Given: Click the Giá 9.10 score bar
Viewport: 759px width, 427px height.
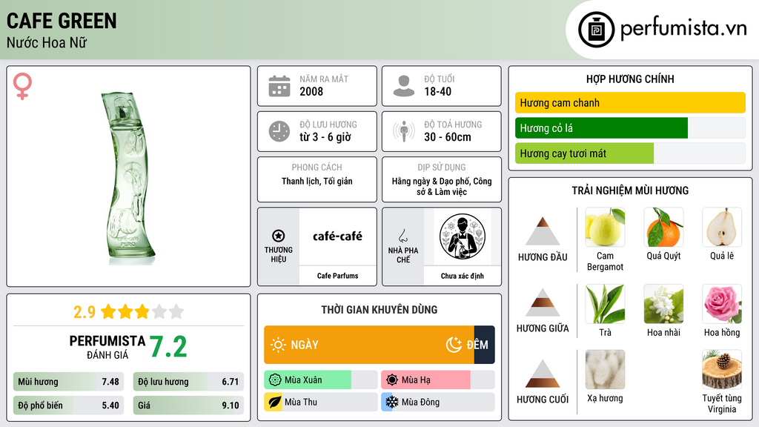Looking at the screenshot, I should tap(188, 406).
